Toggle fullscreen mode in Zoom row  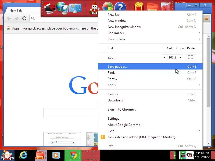click(191, 57)
